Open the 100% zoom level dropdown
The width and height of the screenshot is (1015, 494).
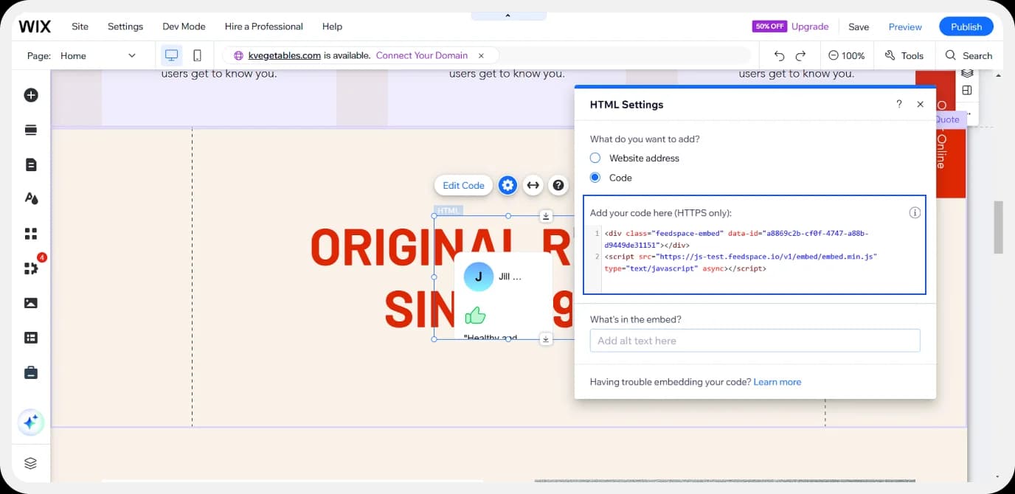pos(847,55)
